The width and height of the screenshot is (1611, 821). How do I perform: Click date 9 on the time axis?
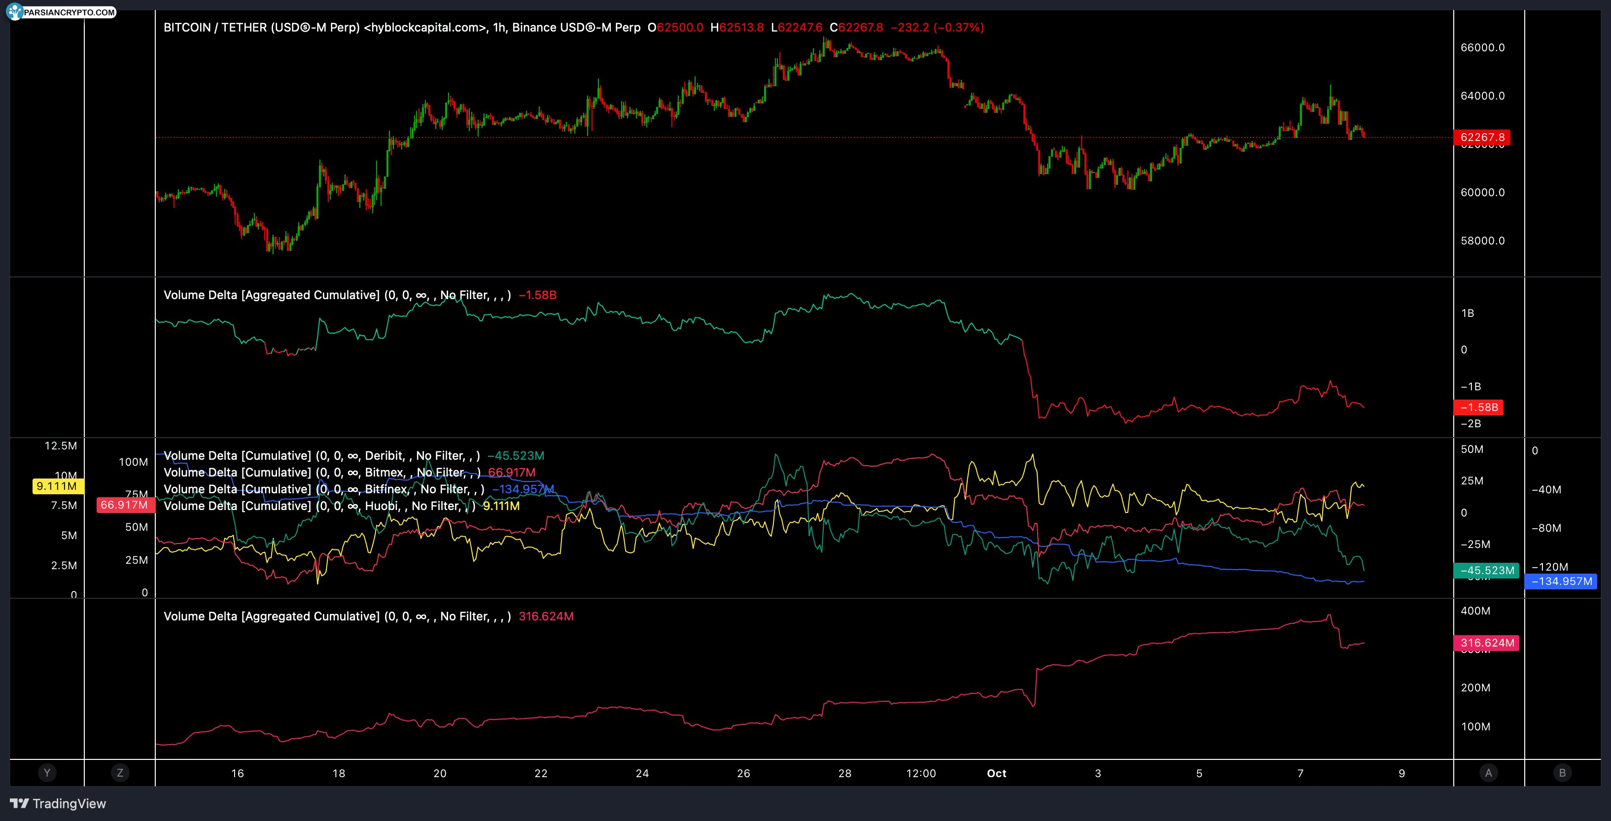coord(1402,774)
